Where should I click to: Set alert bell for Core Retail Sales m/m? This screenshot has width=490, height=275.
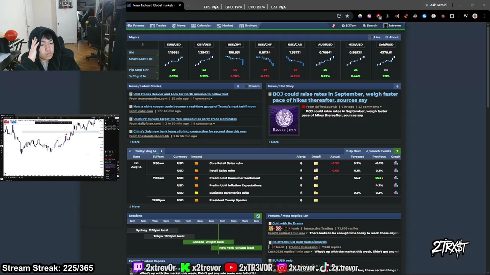(301, 163)
